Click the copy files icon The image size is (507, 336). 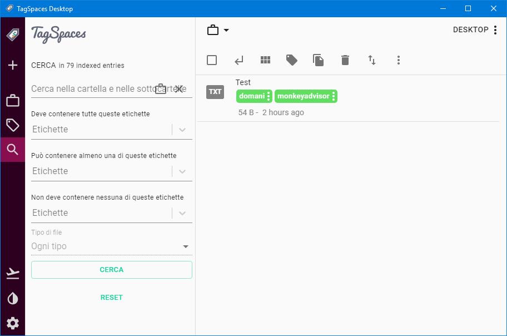coord(318,60)
